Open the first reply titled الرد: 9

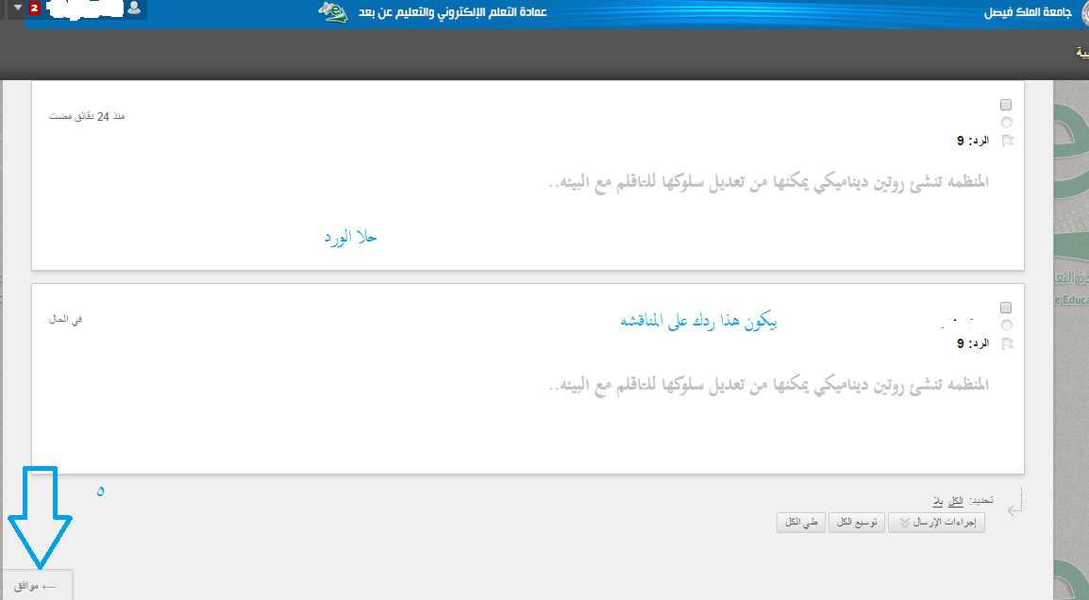click(972, 141)
